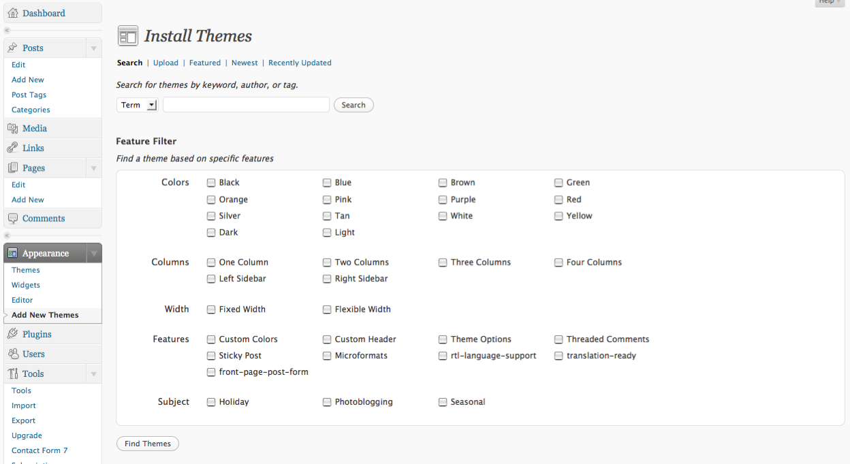Switch to the Featured themes tab
850x464 pixels.
[x=205, y=63]
